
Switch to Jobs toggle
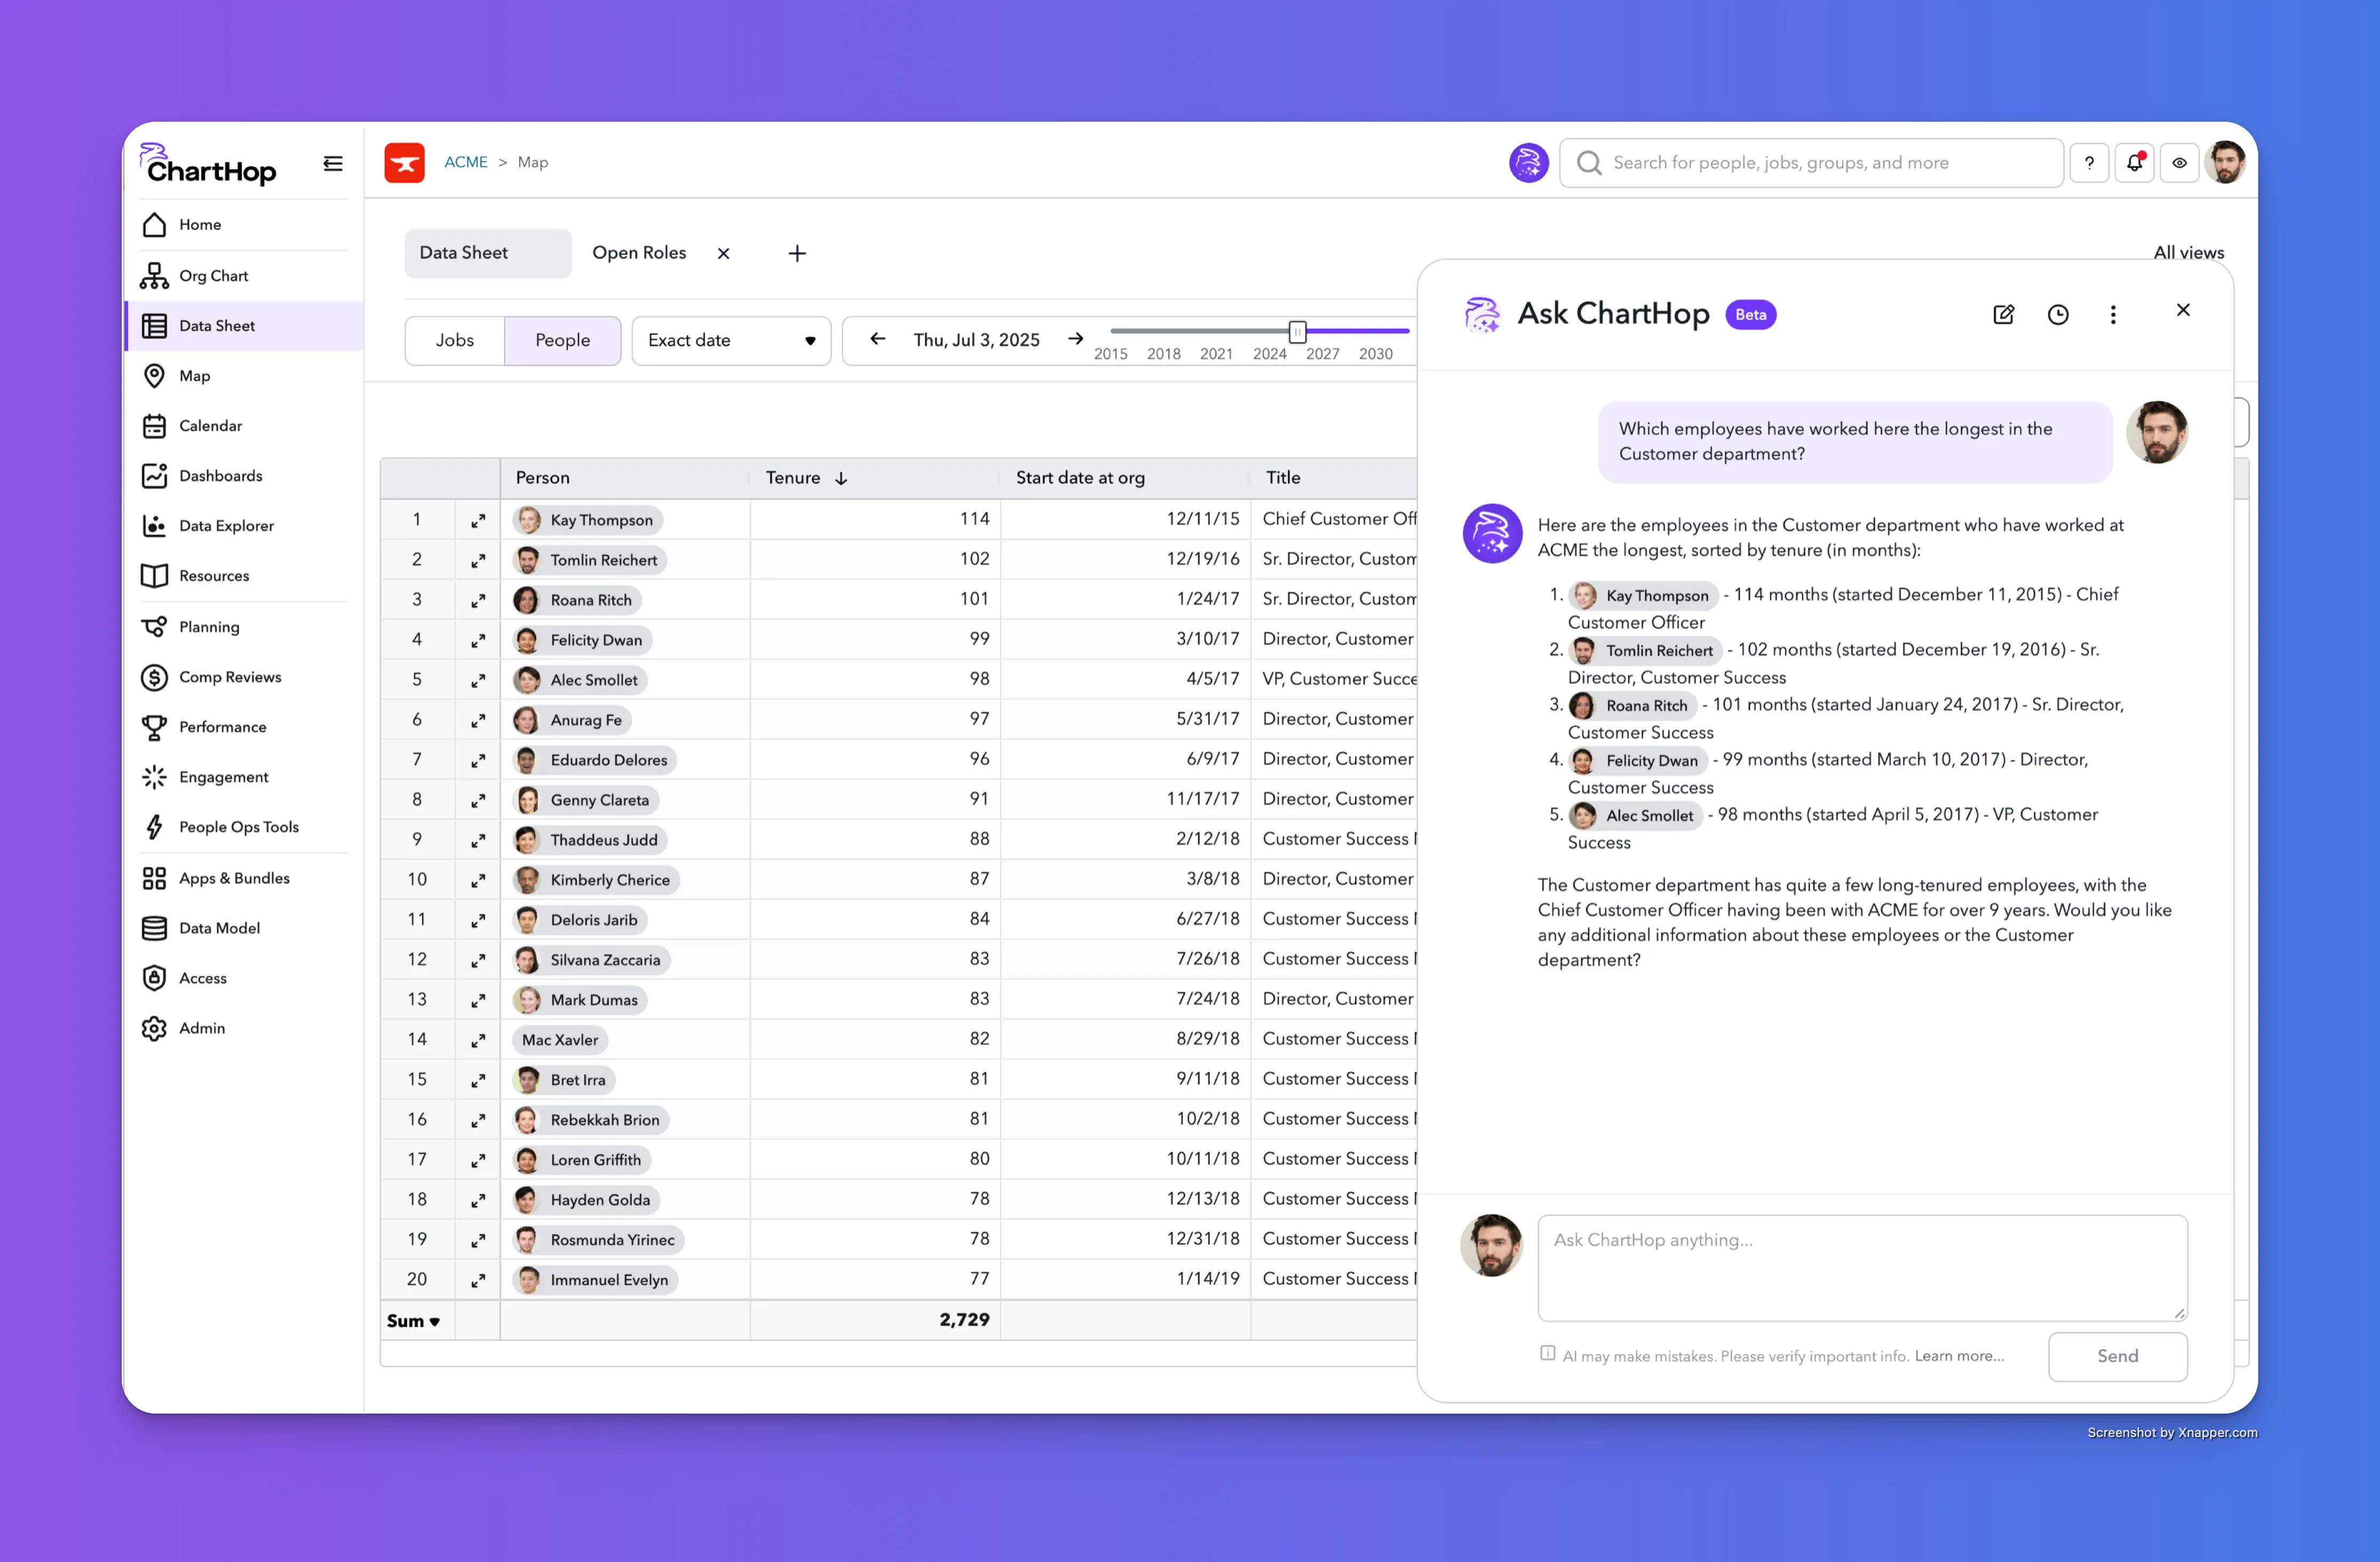[x=455, y=340]
